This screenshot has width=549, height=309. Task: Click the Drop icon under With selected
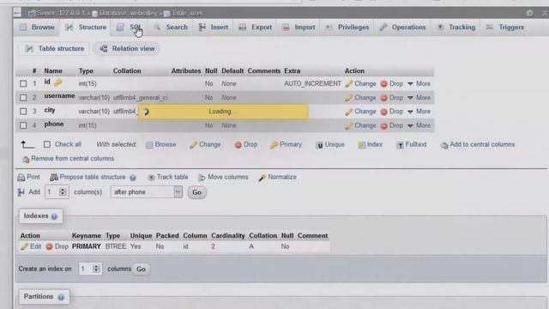point(238,145)
